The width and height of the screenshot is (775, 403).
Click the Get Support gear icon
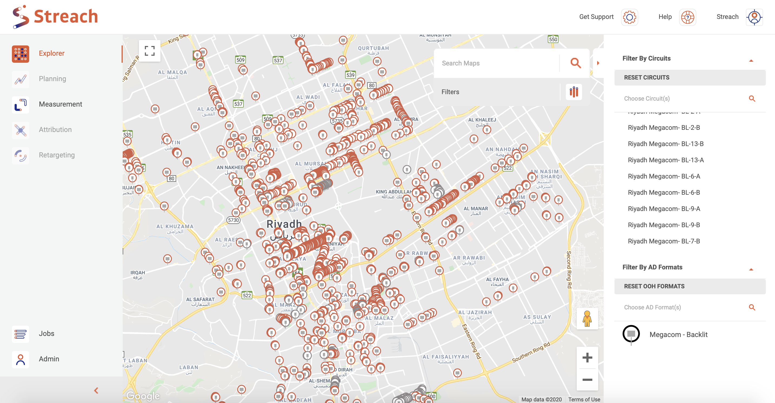(x=629, y=17)
